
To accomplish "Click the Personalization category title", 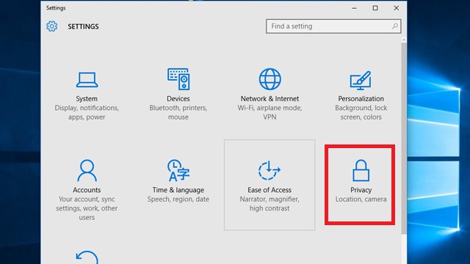I will tap(361, 99).
